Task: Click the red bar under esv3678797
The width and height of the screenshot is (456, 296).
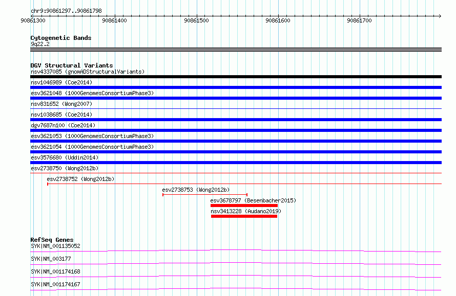Action: pyautogui.click(x=244, y=206)
